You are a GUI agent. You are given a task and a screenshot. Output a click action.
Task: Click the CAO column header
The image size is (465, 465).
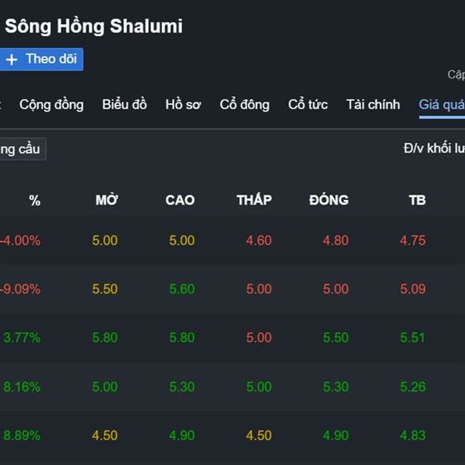pos(180,200)
